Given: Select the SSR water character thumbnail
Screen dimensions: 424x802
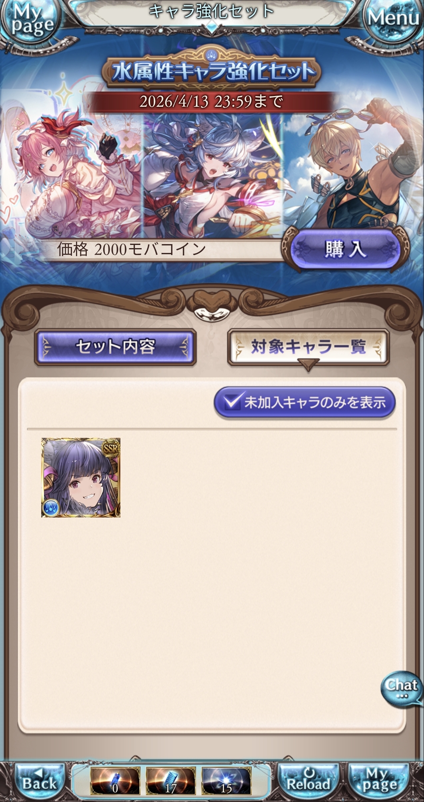Looking at the screenshot, I should pyautogui.click(x=81, y=477).
